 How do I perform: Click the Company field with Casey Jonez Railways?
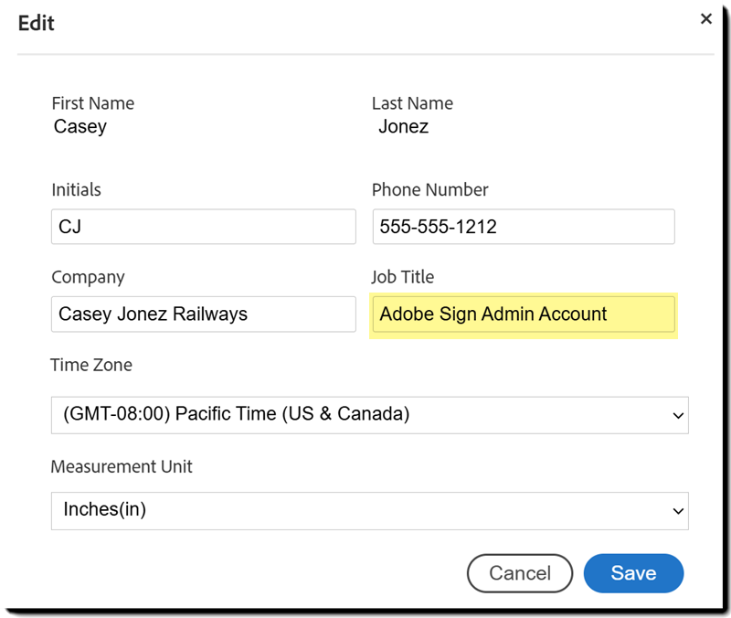click(203, 314)
